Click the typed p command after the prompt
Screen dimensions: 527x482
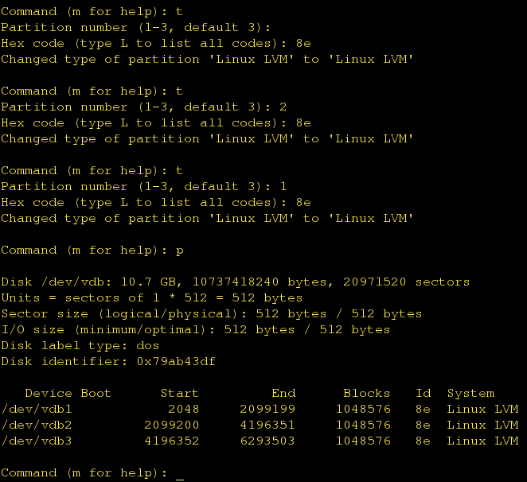tap(180, 250)
